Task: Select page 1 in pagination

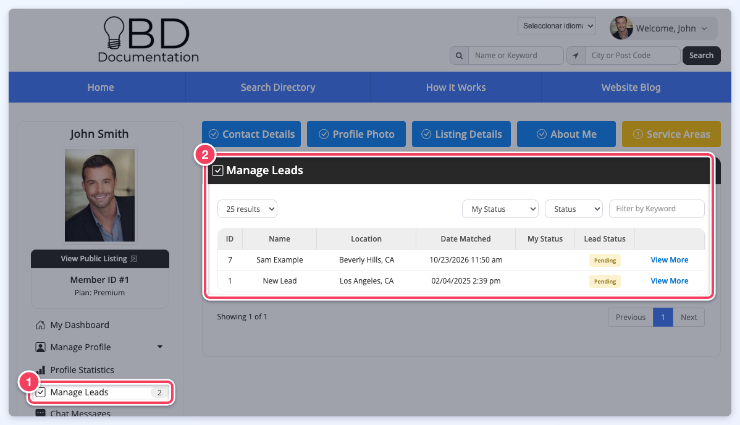Action: tap(663, 318)
